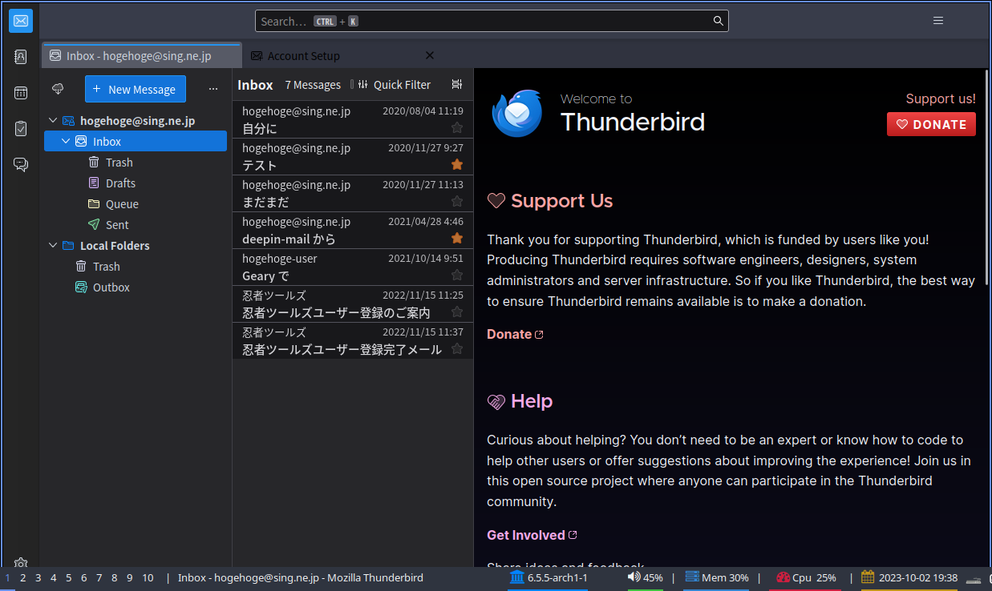Open message from hogehoge-user, Geary で
Viewport: 992px width, 591px height.
(x=353, y=267)
